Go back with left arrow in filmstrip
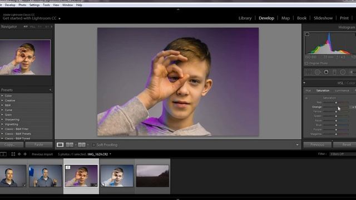The image size is (356, 200). pos(19,154)
